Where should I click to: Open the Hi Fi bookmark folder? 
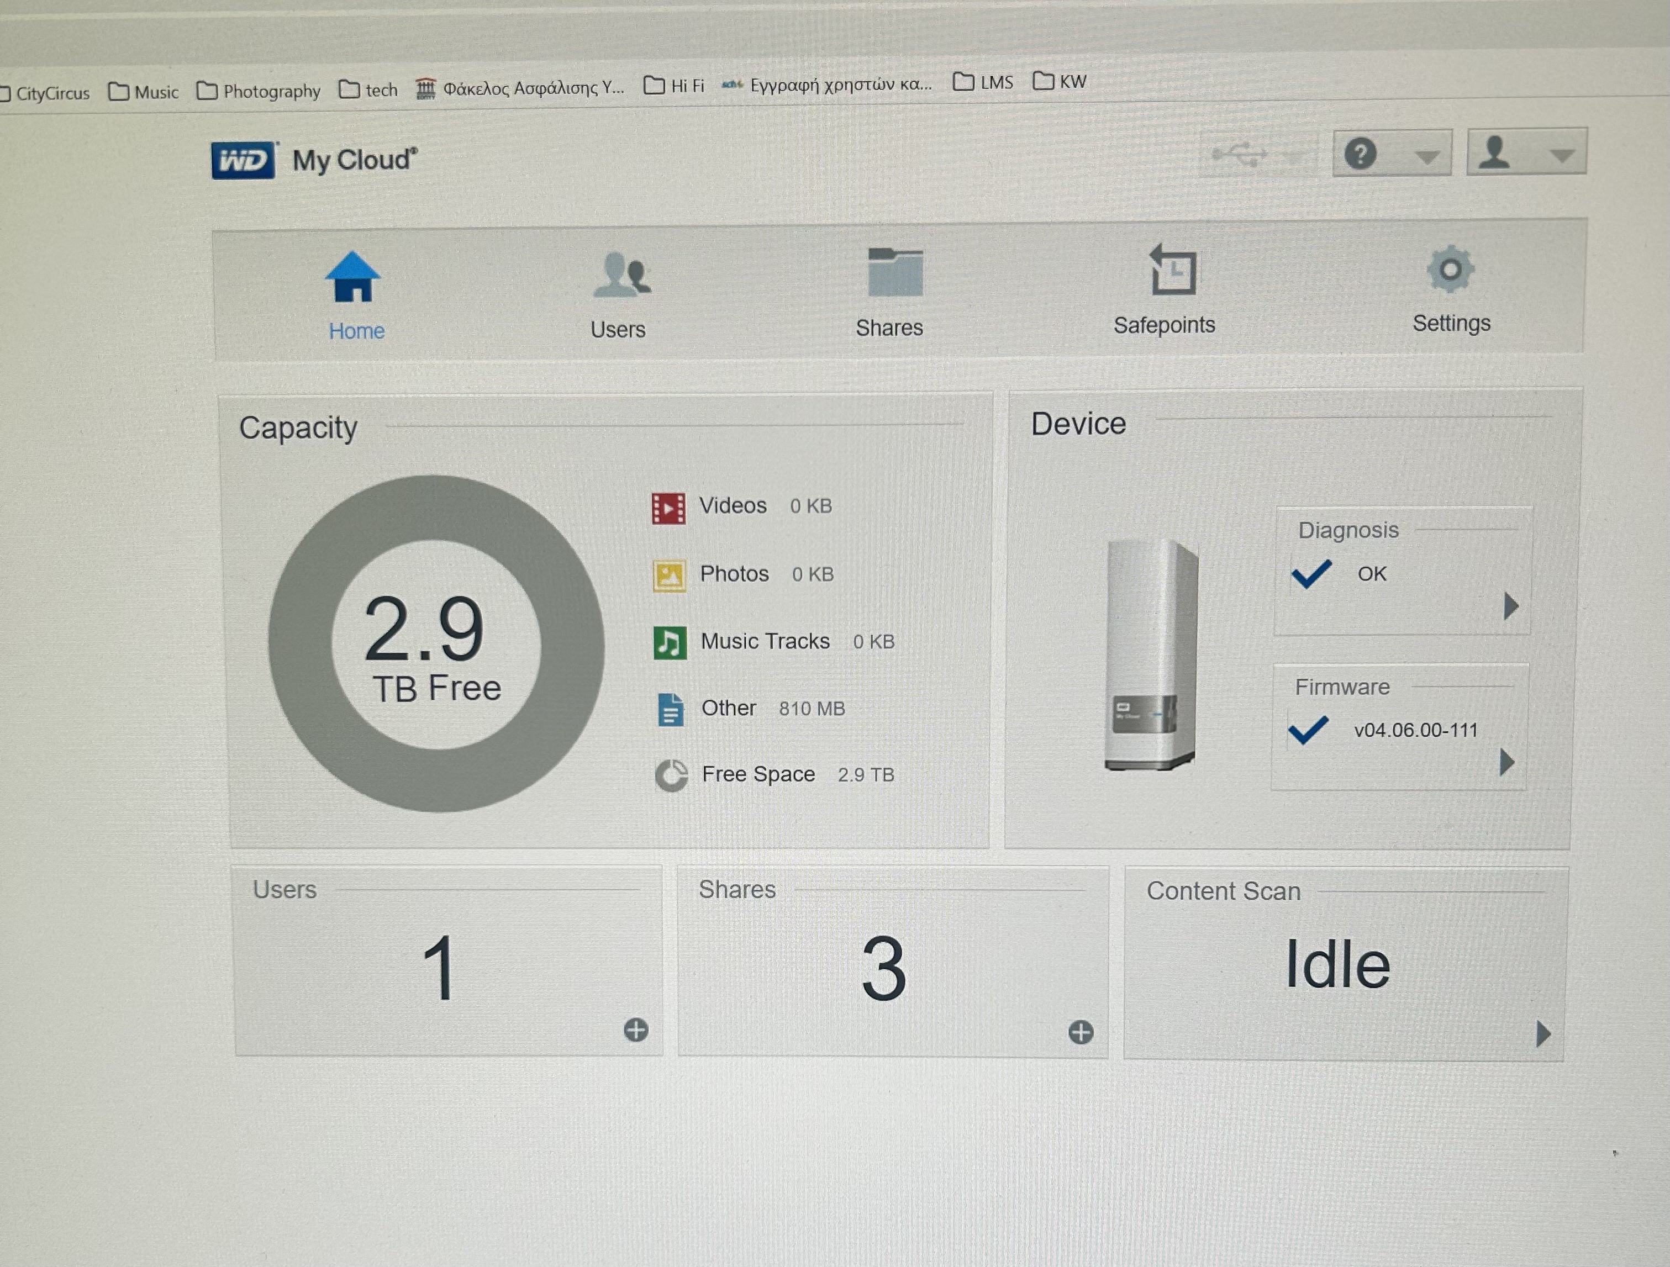(674, 86)
